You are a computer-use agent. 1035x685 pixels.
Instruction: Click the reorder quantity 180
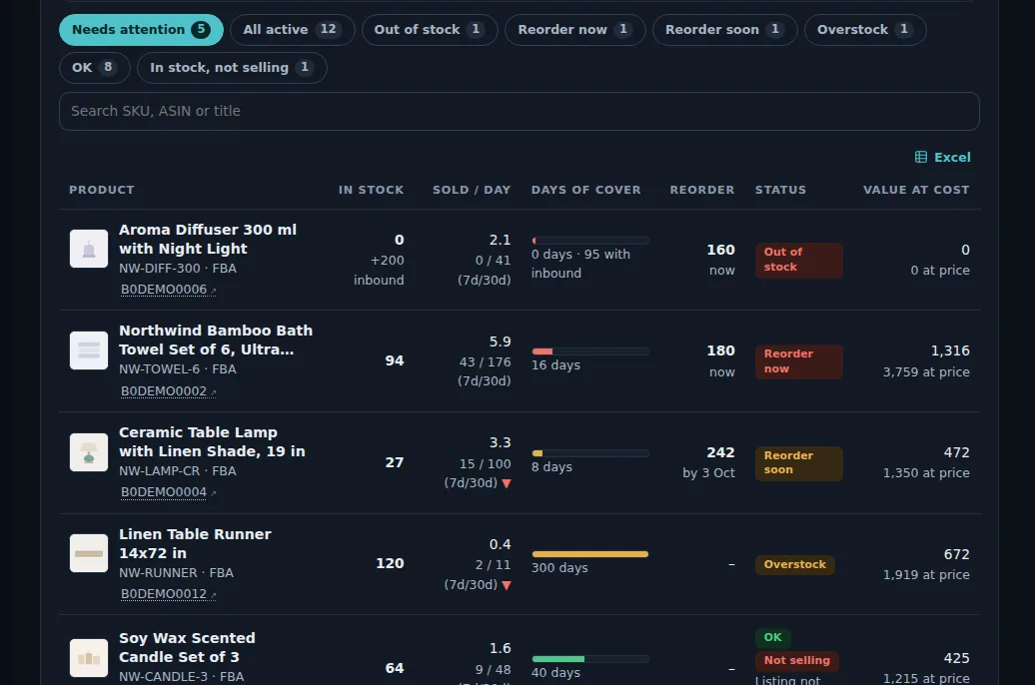pyautogui.click(x=721, y=351)
